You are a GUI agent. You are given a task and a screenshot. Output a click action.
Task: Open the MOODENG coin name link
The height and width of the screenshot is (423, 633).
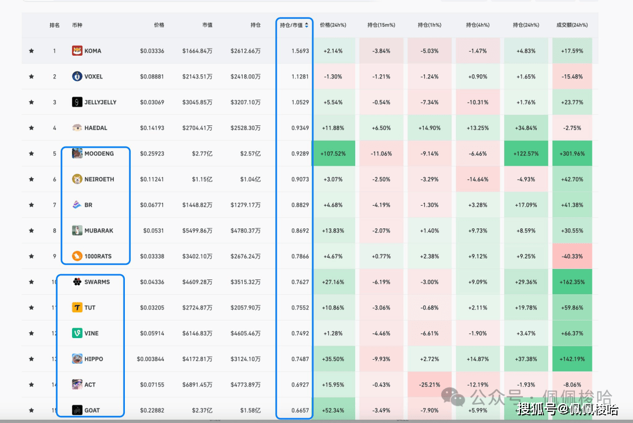99,153
